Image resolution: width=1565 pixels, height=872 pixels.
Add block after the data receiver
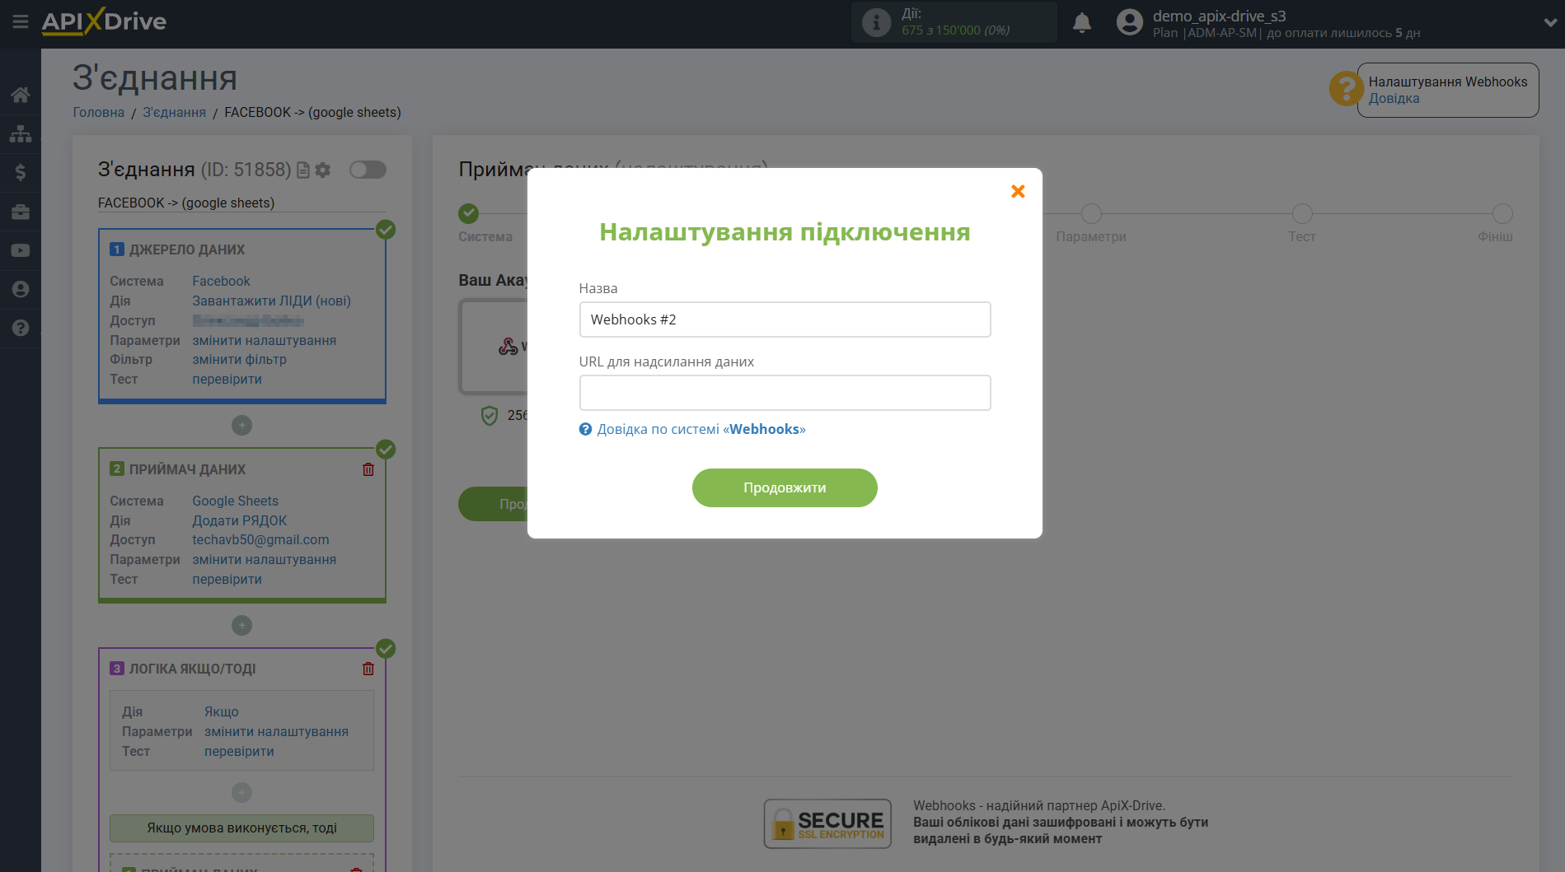[241, 626]
